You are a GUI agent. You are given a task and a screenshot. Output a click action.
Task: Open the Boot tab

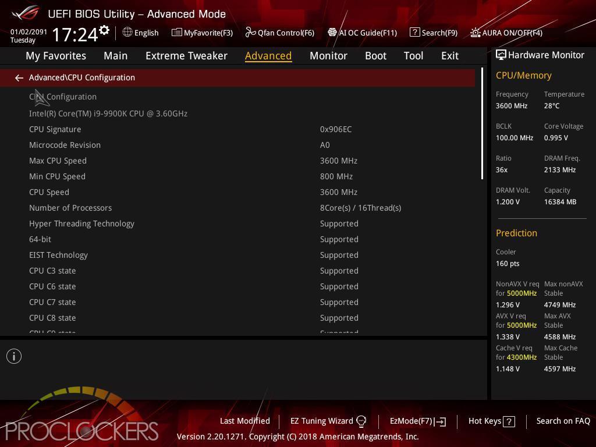375,56
